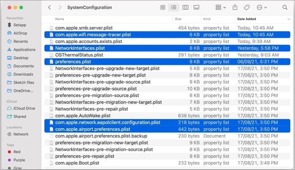Select com.apple.airport.preferences.plist.backup document

click(x=167, y=136)
